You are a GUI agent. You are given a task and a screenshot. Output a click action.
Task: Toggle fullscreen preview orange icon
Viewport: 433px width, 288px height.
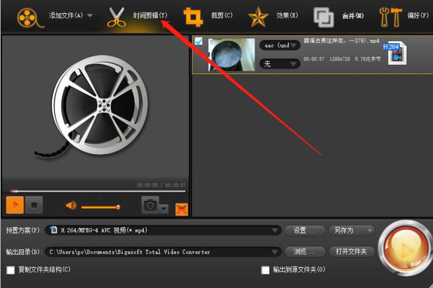coord(181,209)
